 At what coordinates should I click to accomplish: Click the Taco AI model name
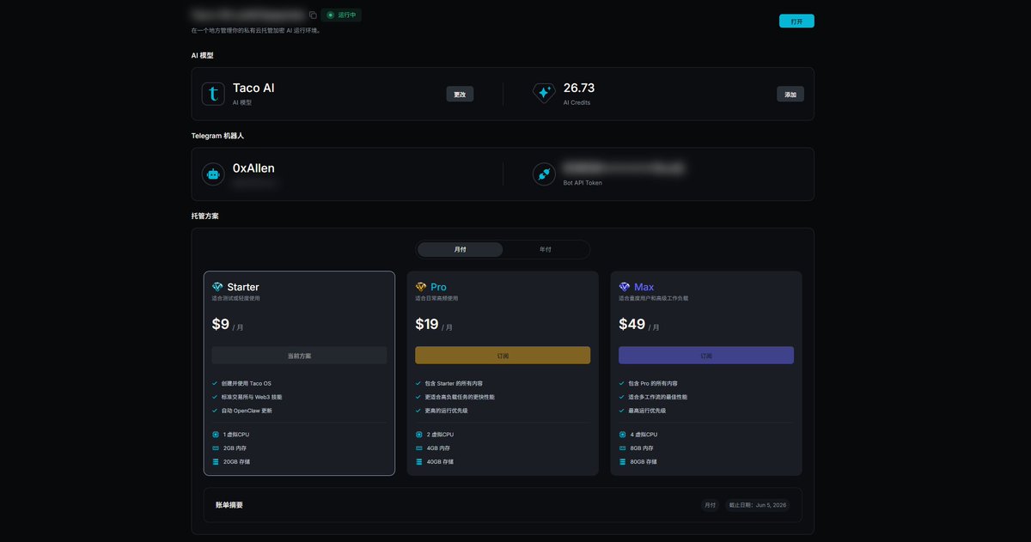click(253, 88)
